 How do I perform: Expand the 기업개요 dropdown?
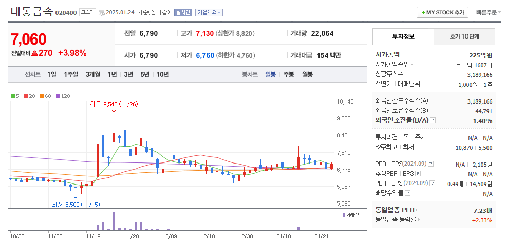pos(209,12)
